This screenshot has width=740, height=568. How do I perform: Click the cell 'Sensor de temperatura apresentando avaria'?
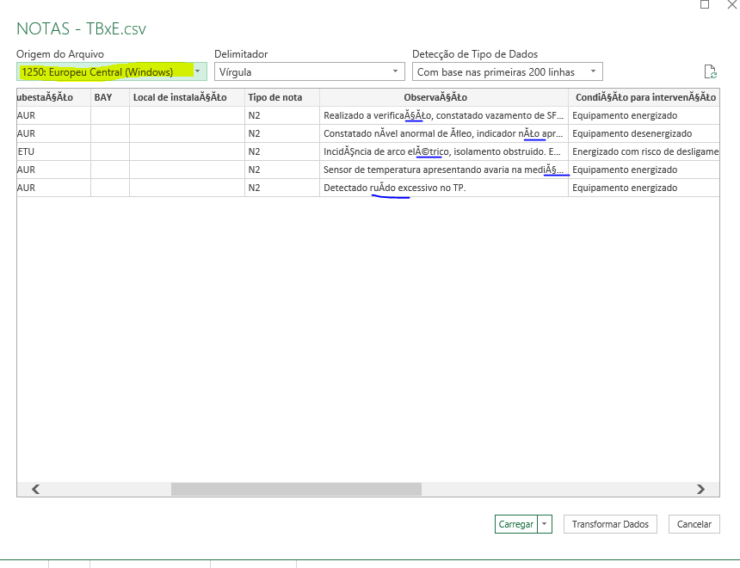(x=444, y=170)
